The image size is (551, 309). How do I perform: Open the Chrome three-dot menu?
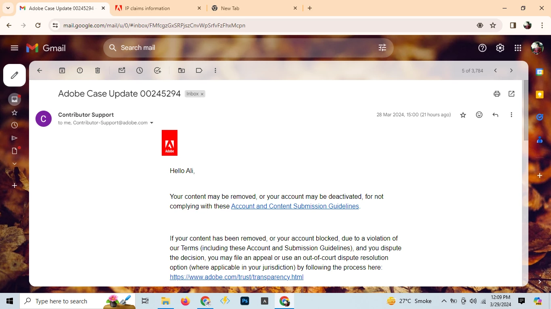(x=541, y=25)
